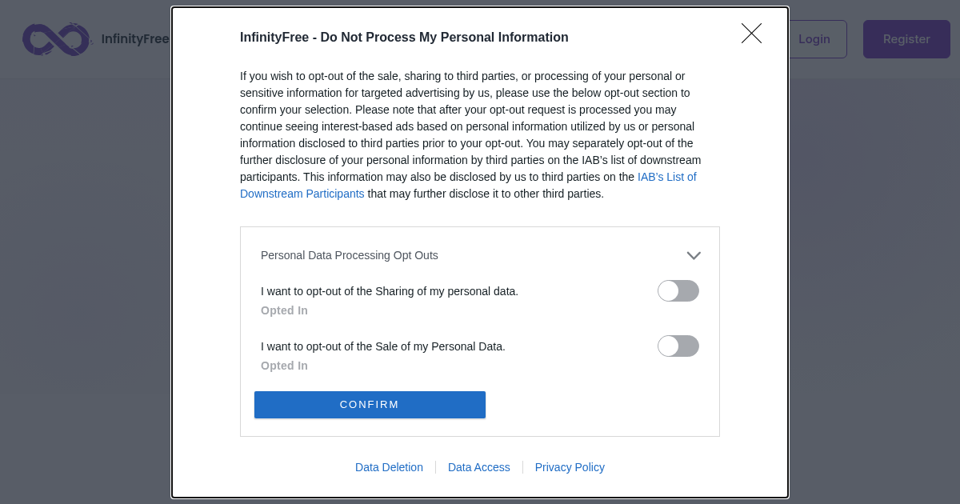Click the Do Not Process My Personal Information title
Image resolution: width=960 pixels, height=504 pixels.
click(x=404, y=38)
